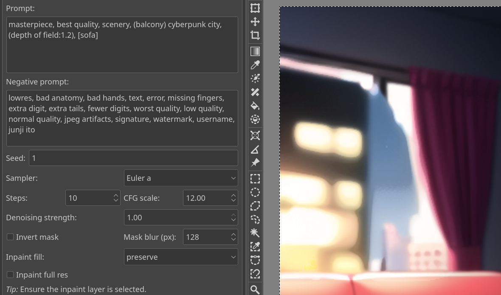
Task: Open the Inpaint fill dropdown showing preserve
Action: [x=181, y=257]
